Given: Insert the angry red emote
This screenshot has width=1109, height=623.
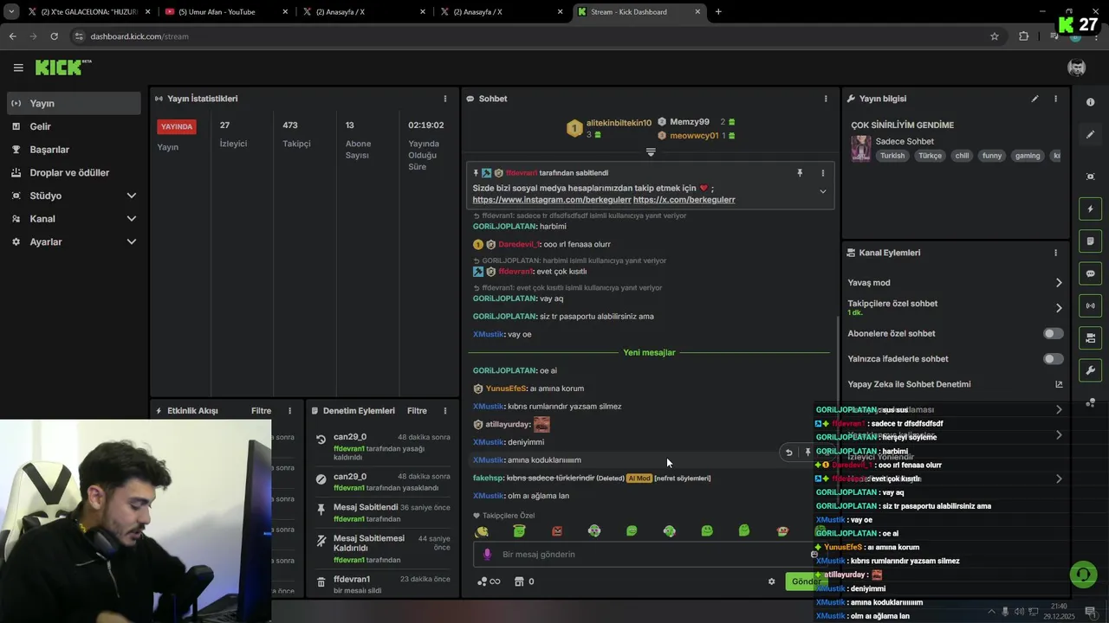Looking at the screenshot, I should coord(557,531).
